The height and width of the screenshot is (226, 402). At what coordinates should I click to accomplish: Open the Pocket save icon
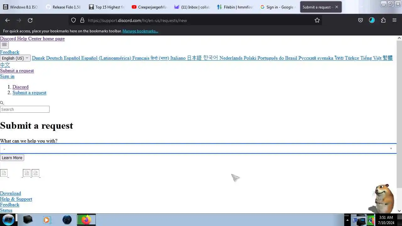click(361, 20)
